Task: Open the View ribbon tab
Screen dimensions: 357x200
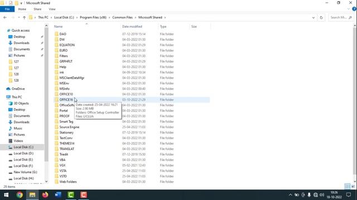Action: 52,9
